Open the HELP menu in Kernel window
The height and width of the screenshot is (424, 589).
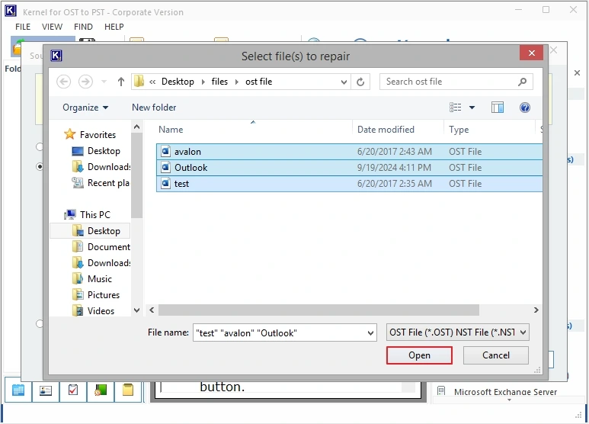point(114,27)
